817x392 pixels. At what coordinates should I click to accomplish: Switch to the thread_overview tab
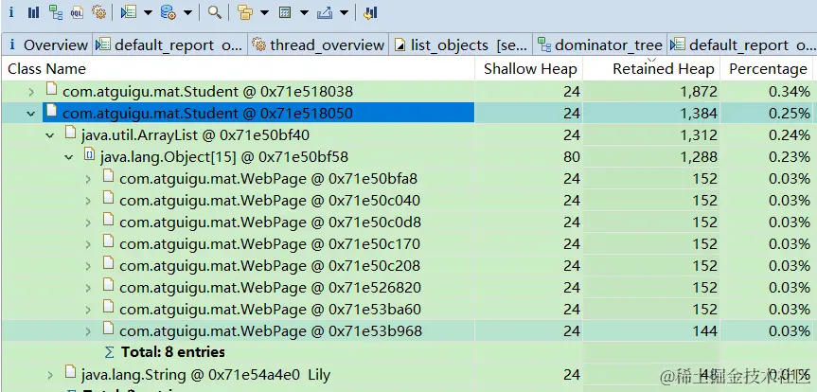319,45
